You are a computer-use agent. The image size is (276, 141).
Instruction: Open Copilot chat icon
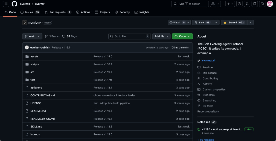tap(213, 4)
